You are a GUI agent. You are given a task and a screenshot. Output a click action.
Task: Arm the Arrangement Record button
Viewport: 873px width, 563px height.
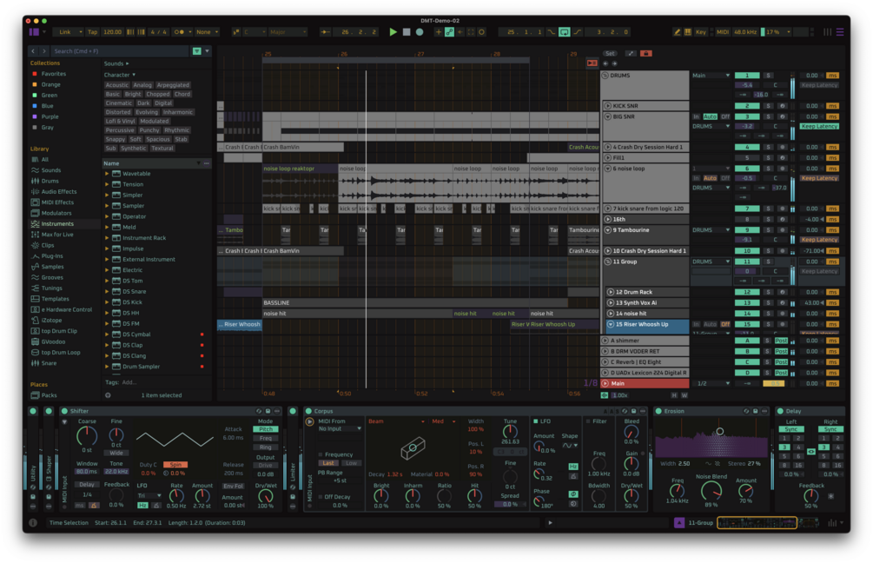tap(420, 32)
